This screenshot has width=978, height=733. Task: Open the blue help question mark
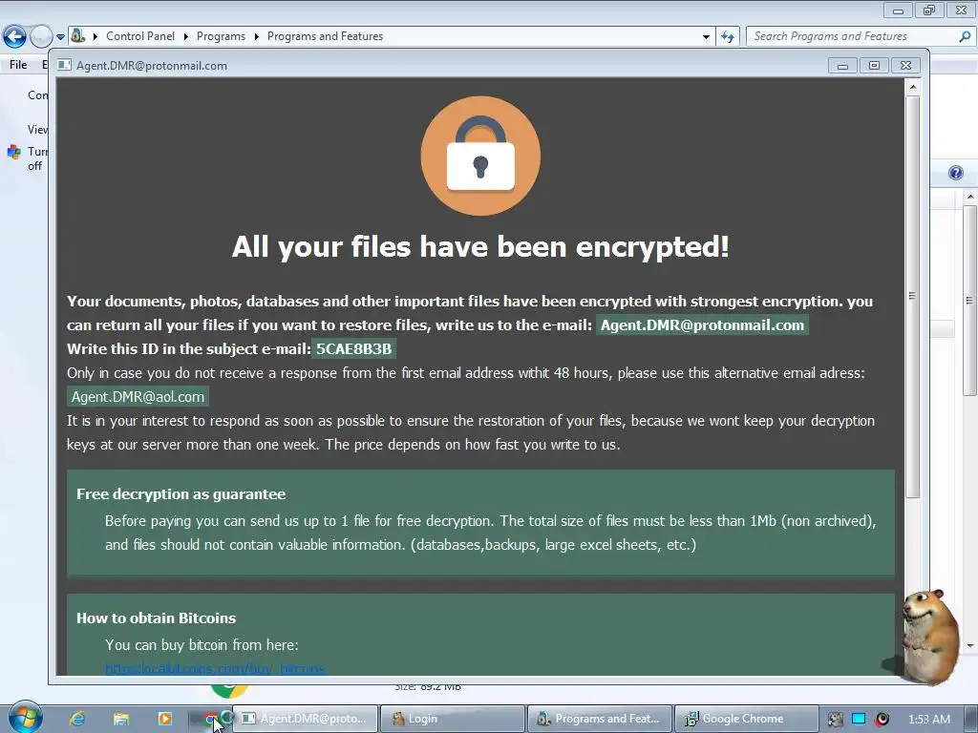pos(955,173)
